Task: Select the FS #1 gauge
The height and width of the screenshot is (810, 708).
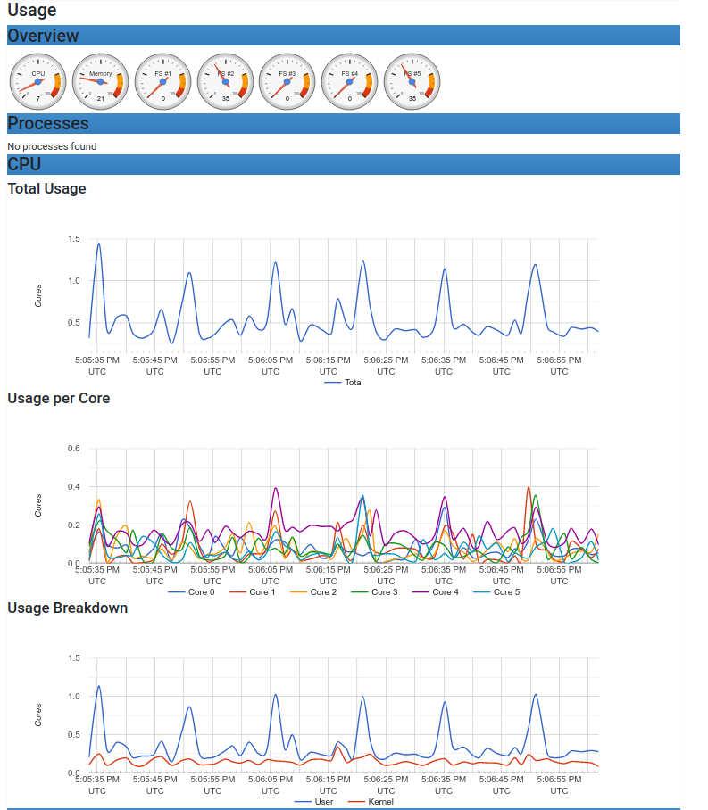Action: tap(162, 81)
